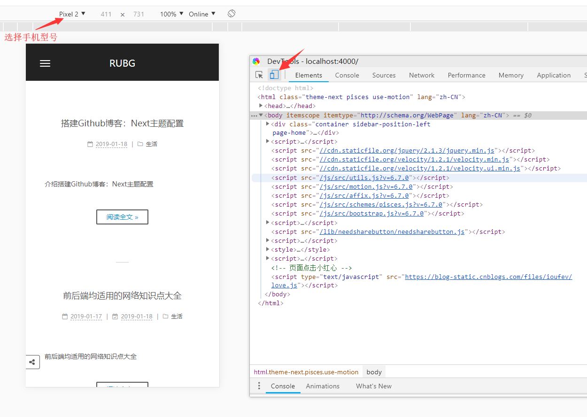Click the comment 页面点击小红心
The height and width of the screenshot is (417, 587).
[312, 268]
